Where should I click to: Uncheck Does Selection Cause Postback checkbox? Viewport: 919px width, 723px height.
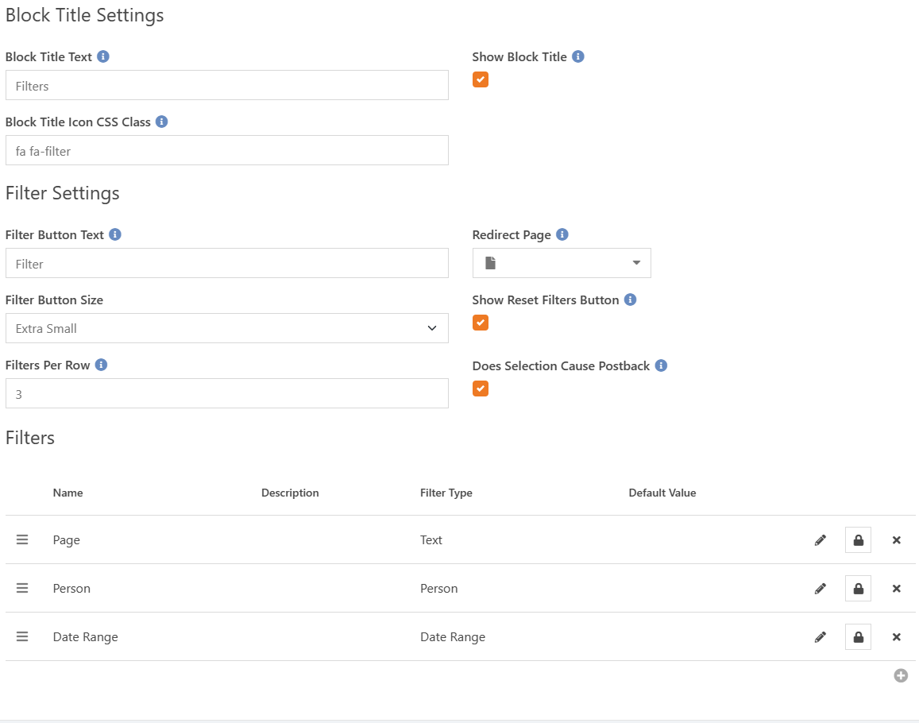coord(481,389)
